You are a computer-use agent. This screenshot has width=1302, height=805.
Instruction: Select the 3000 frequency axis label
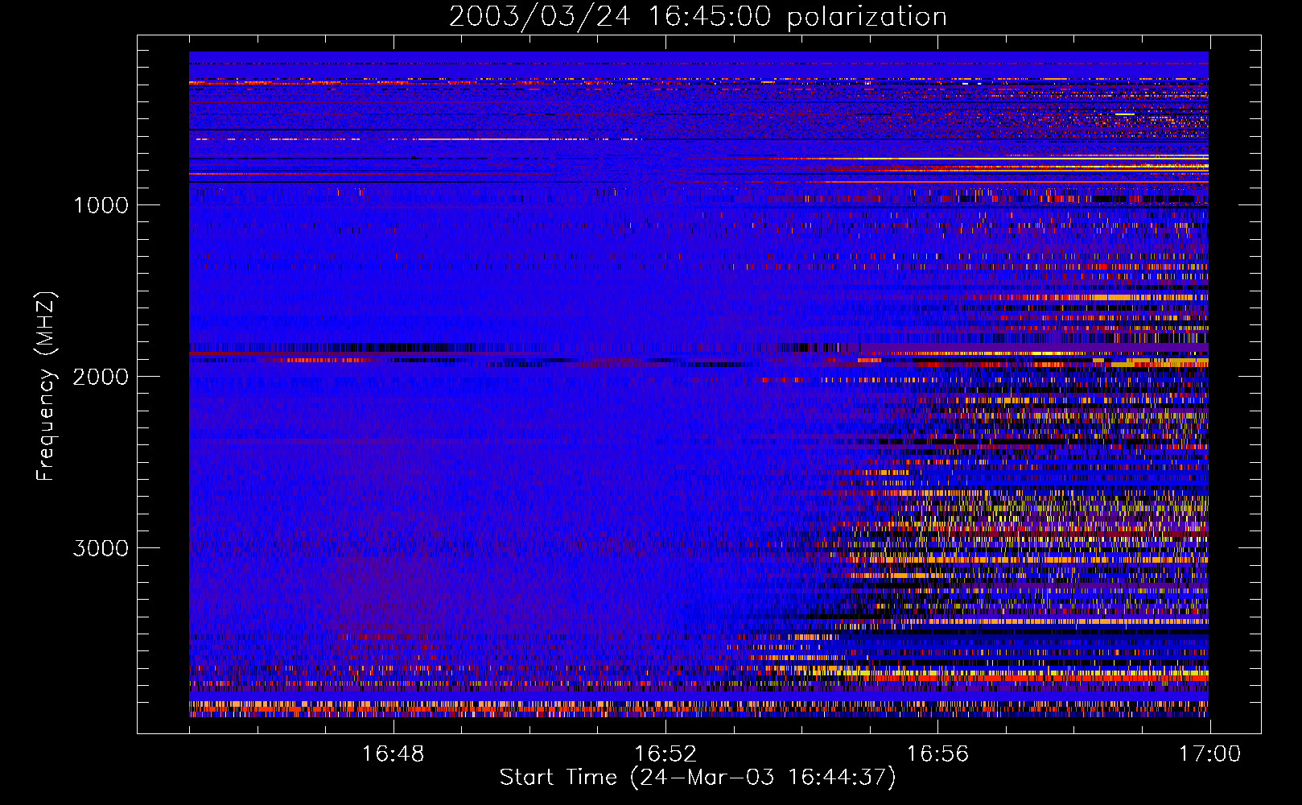[101, 548]
